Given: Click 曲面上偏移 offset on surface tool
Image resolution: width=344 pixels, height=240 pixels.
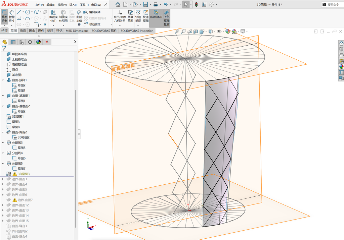Looking at the screenshot, I should 79,17.
